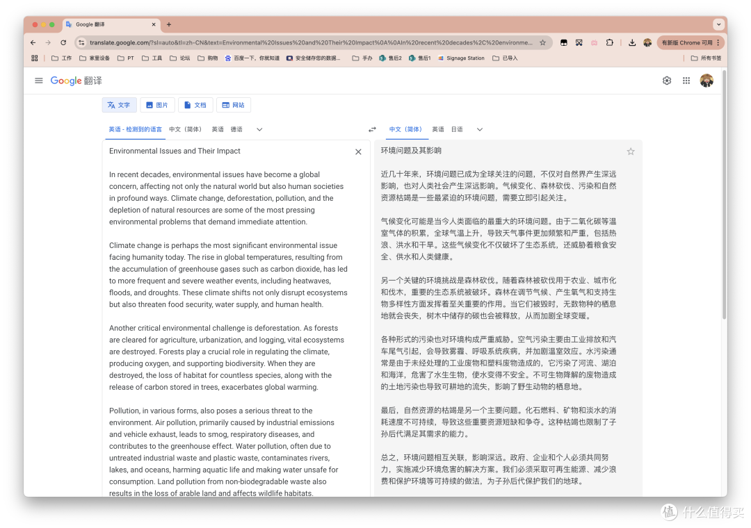The image size is (751, 528).
Task: Click the 有新版 Chrome 可用 update button
Action: 691,42
